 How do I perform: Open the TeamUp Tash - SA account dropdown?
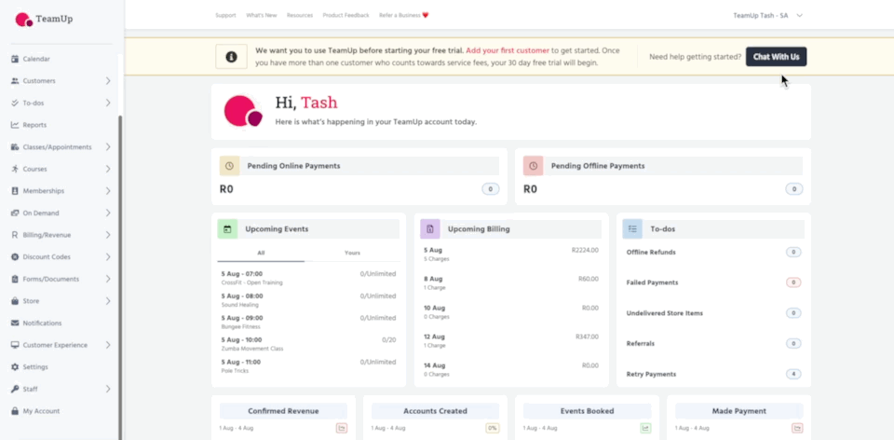tap(767, 15)
